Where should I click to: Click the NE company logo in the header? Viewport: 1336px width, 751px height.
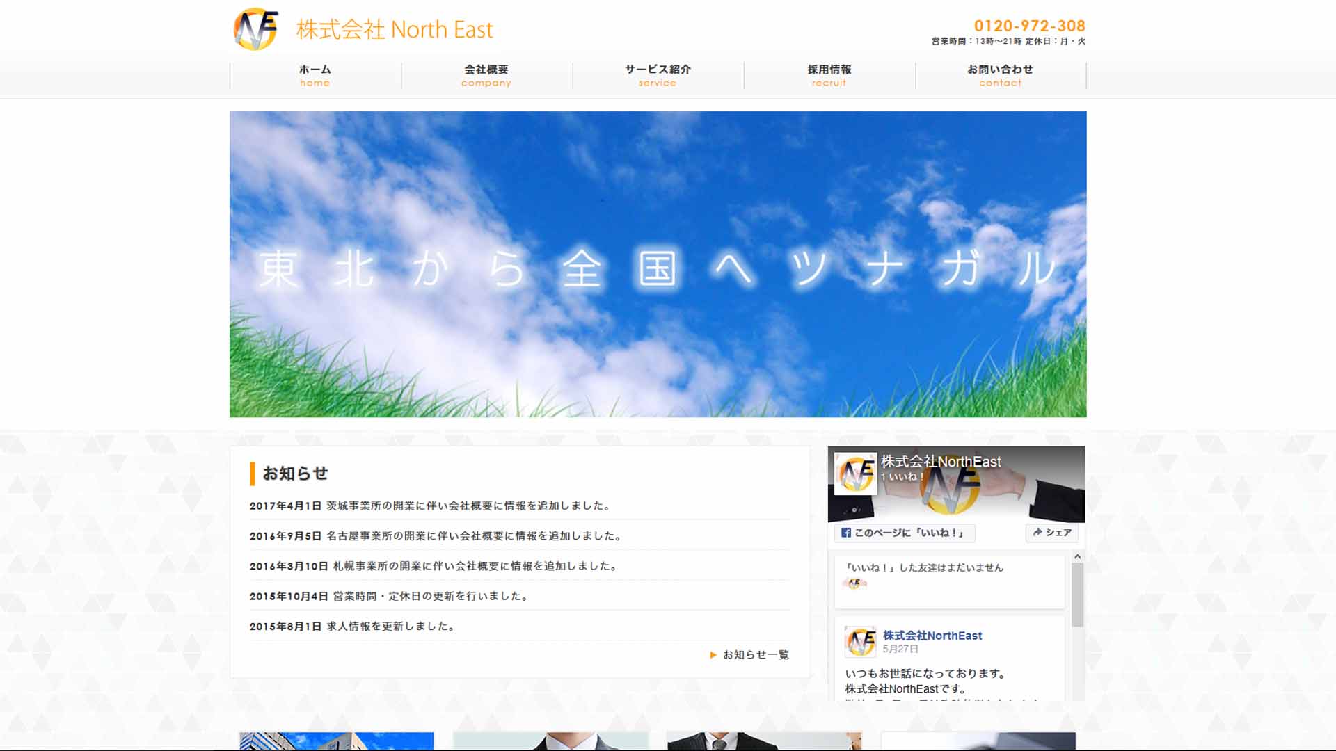tap(255, 29)
